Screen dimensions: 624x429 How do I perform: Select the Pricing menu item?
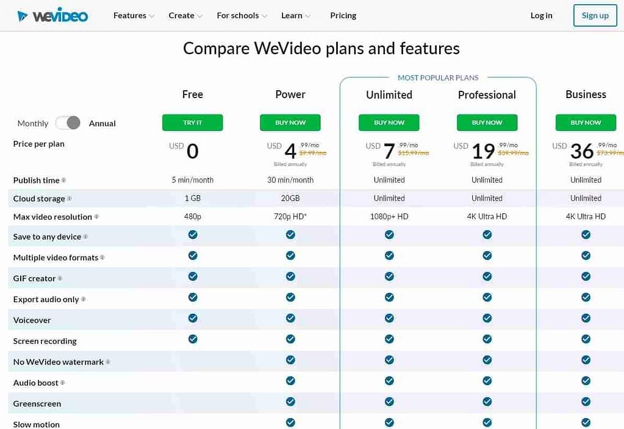[x=343, y=15]
